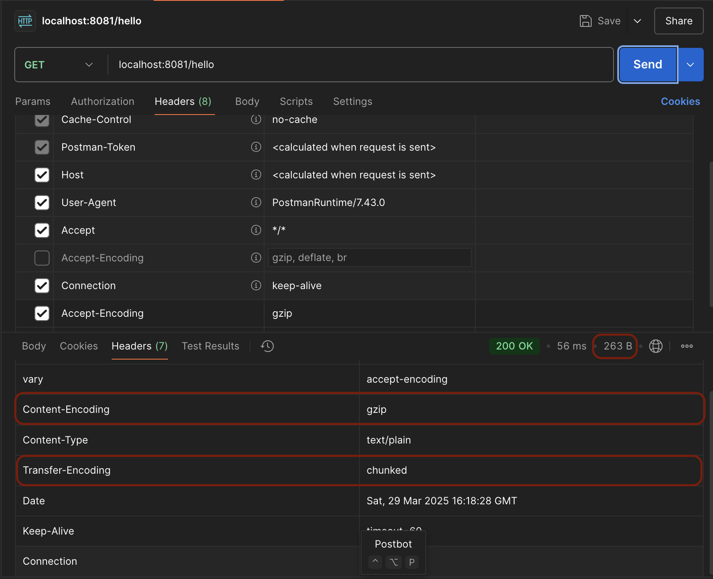713x579 pixels.
Task: Click the Share button
Action: tap(679, 21)
